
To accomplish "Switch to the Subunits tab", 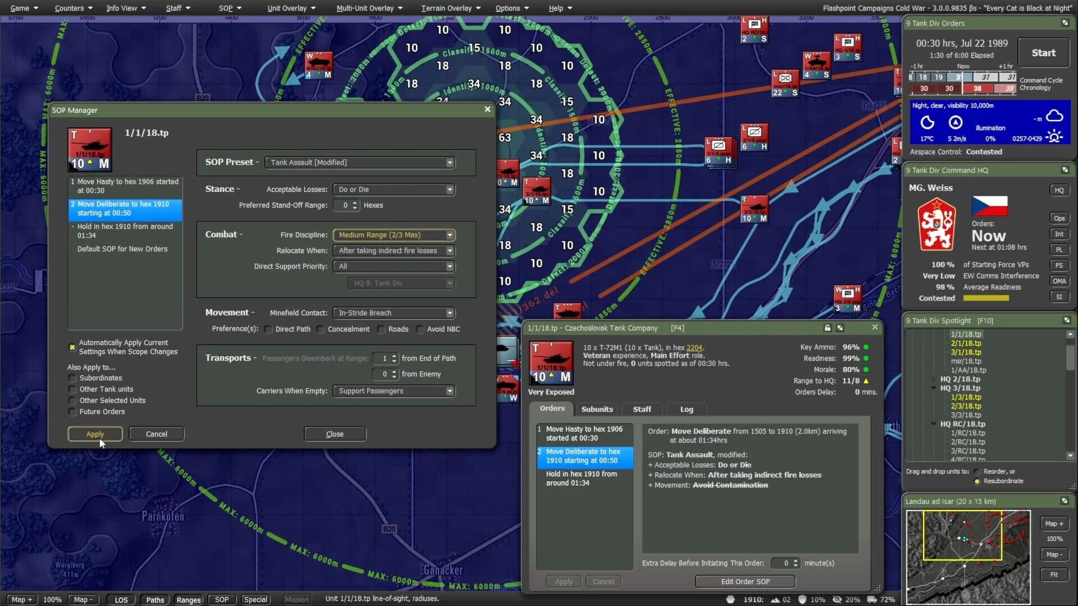I will coord(597,409).
